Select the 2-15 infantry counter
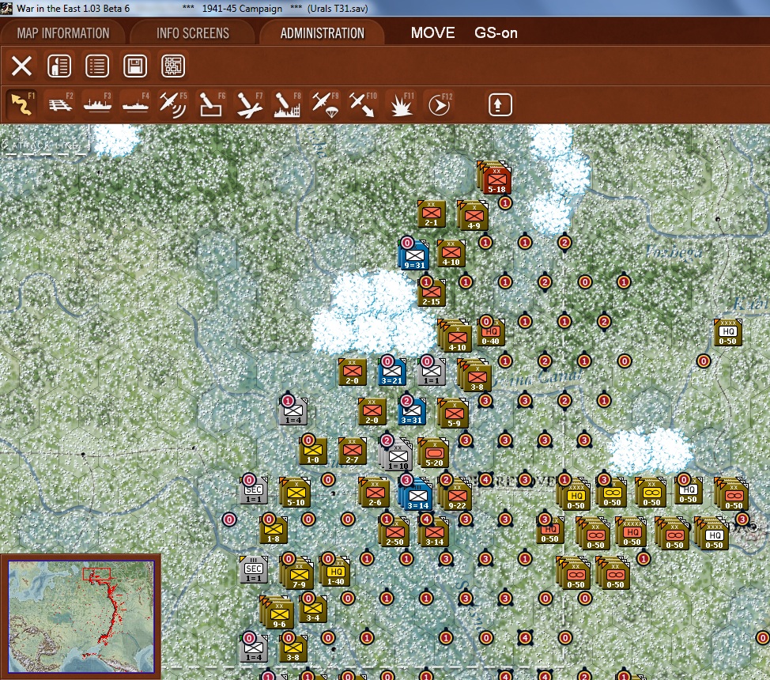 tap(431, 293)
